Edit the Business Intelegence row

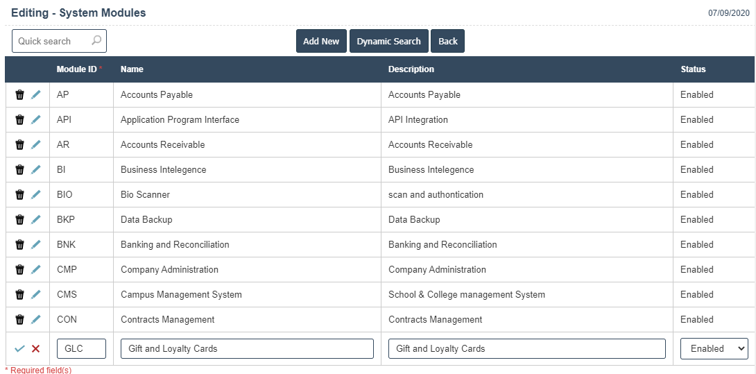click(36, 170)
